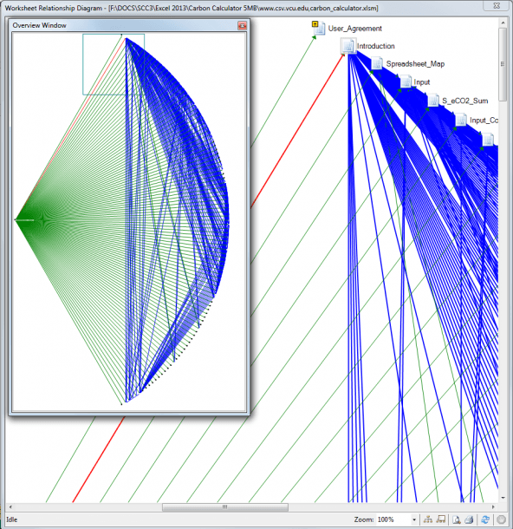Viewport: 513px width, 529px height.
Task: Close the Overview Window panel
Action: [x=242, y=25]
